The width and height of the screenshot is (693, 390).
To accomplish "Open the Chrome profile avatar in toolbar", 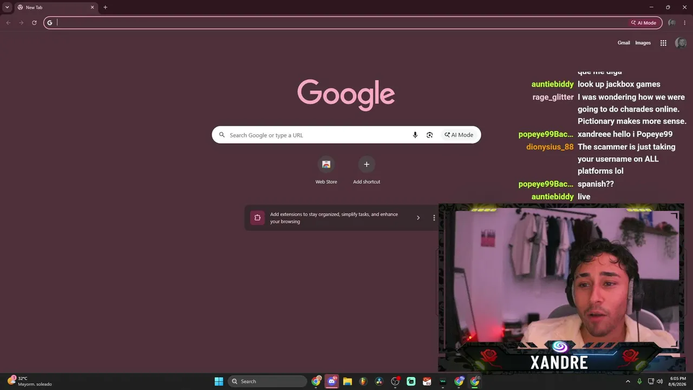I will pos(672,23).
